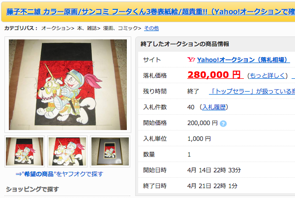Click the Yahoo! Y logo icon

(191, 60)
